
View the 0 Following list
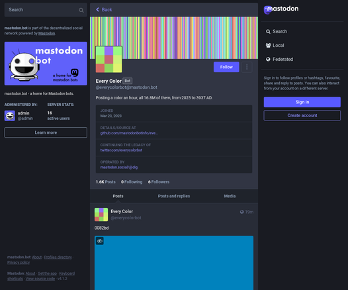coord(132,182)
